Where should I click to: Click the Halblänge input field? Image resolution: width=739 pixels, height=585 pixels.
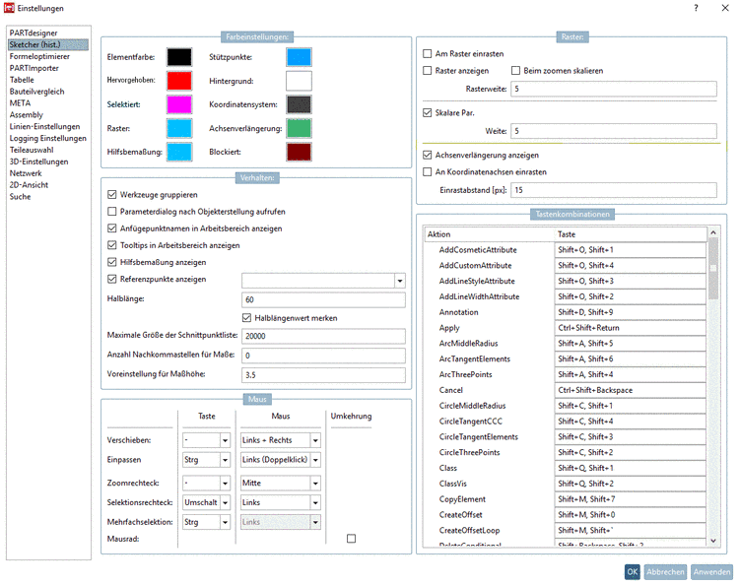323,300
